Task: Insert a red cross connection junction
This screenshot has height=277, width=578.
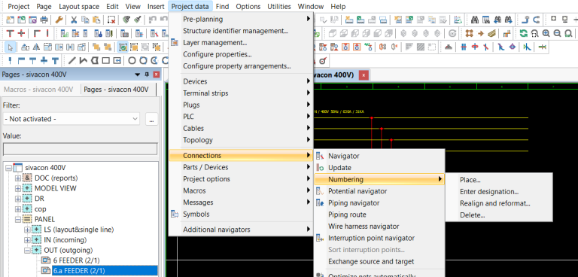Action: [21, 34]
